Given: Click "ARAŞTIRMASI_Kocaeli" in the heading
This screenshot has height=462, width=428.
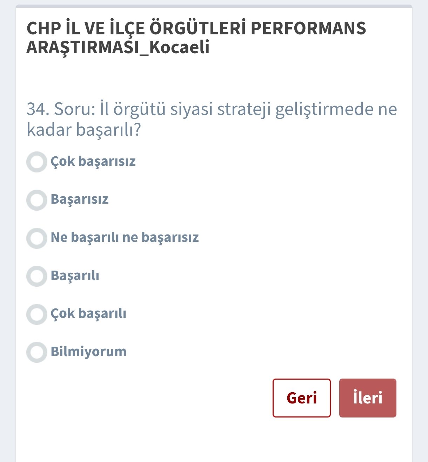Looking at the screenshot, I should coord(118,48).
